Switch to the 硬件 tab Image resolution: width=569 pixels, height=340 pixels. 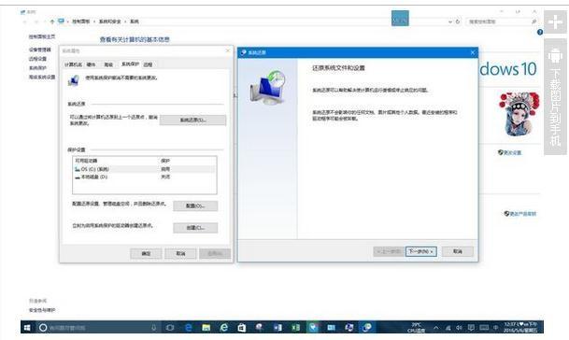tap(91, 64)
